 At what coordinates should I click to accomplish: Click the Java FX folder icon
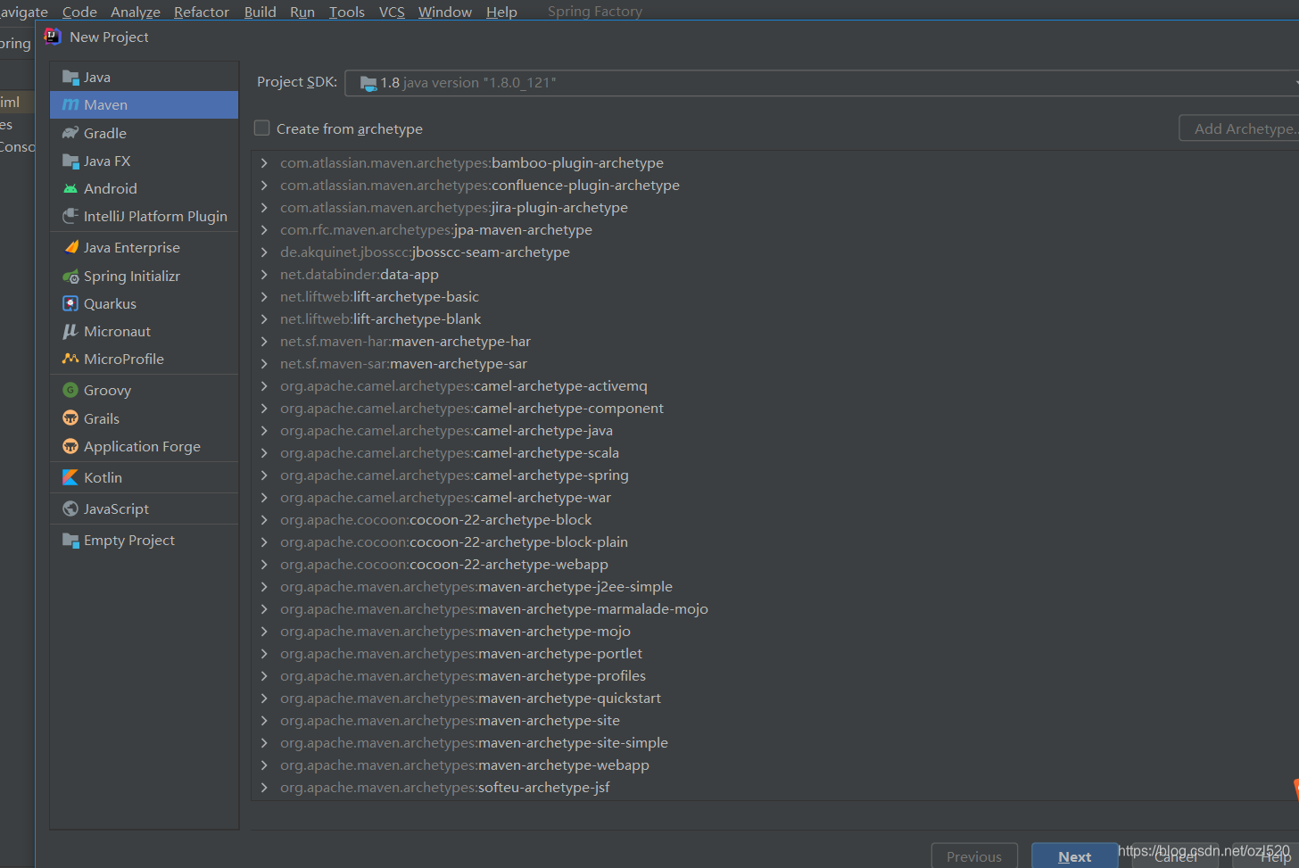coord(70,161)
